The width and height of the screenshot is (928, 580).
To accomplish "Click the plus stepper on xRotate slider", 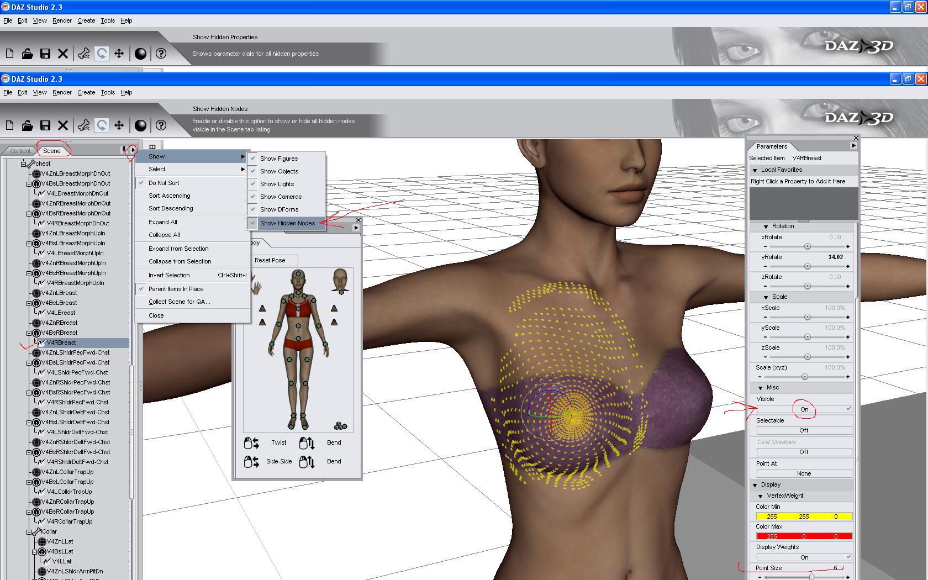I will [x=847, y=246].
